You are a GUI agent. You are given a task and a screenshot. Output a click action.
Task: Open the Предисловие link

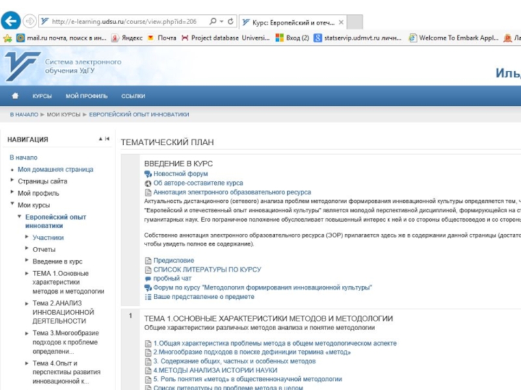coord(174,261)
